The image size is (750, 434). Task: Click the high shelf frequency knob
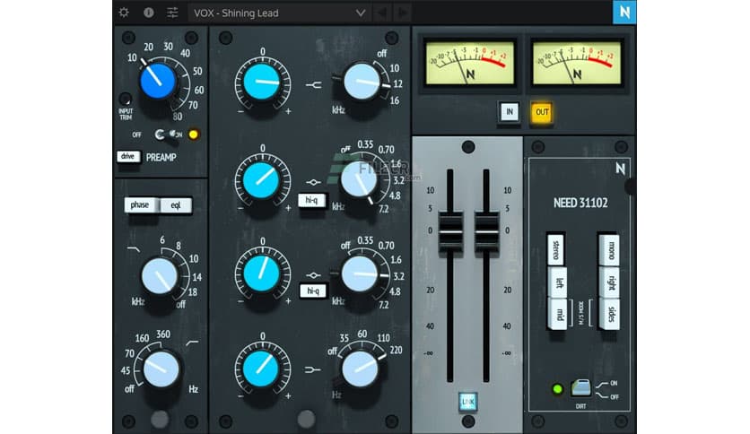point(362,82)
